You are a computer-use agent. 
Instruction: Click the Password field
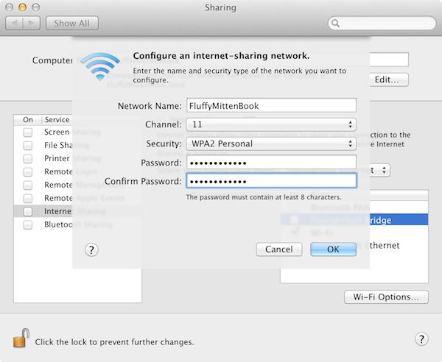coord(271,163)
